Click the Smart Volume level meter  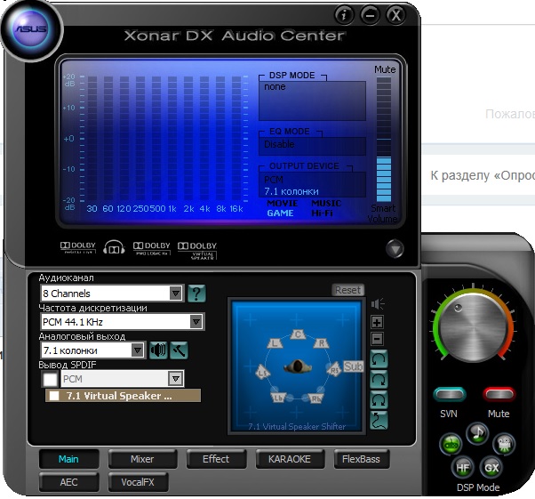click(384, 140)
